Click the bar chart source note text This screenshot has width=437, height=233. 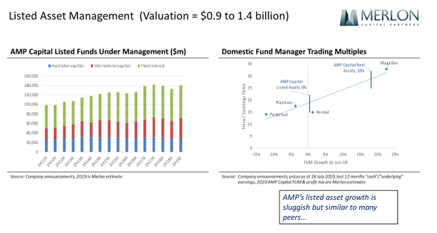[x=66, y=177]
